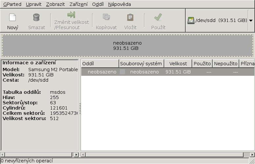Click the 0 nevyřízených operací status text
This screenshot has height=164, width=255.
[27, 161]
